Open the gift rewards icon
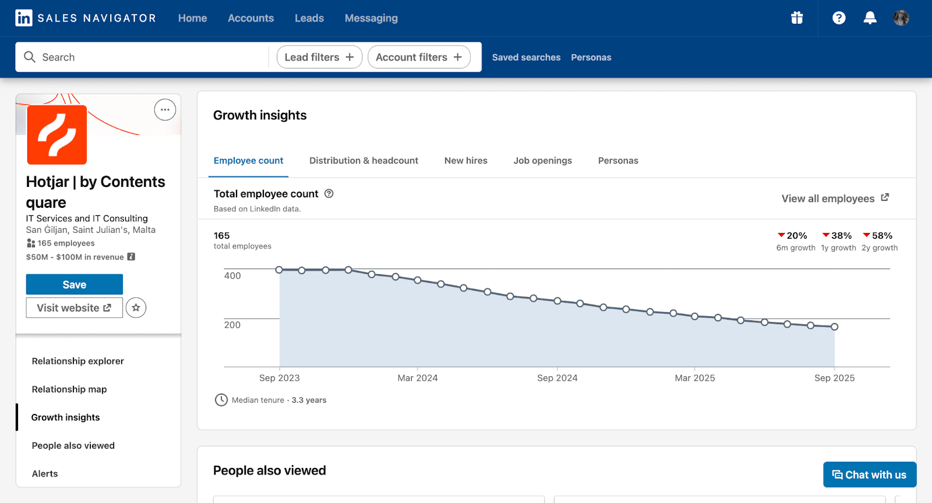The image size is (932, 503). 797,18
